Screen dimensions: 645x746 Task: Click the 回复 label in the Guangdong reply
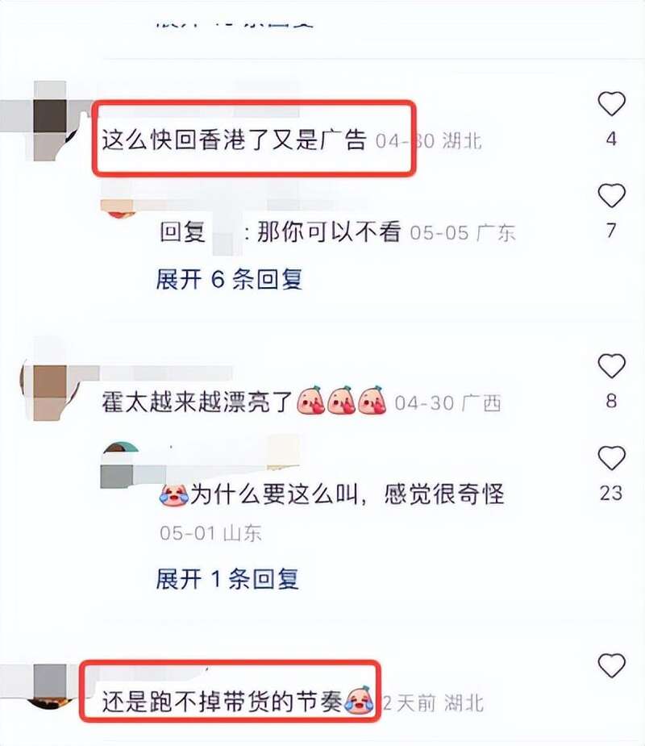[x=182, y=232]
